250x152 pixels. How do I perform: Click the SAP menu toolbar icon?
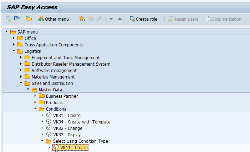(17, 19)
